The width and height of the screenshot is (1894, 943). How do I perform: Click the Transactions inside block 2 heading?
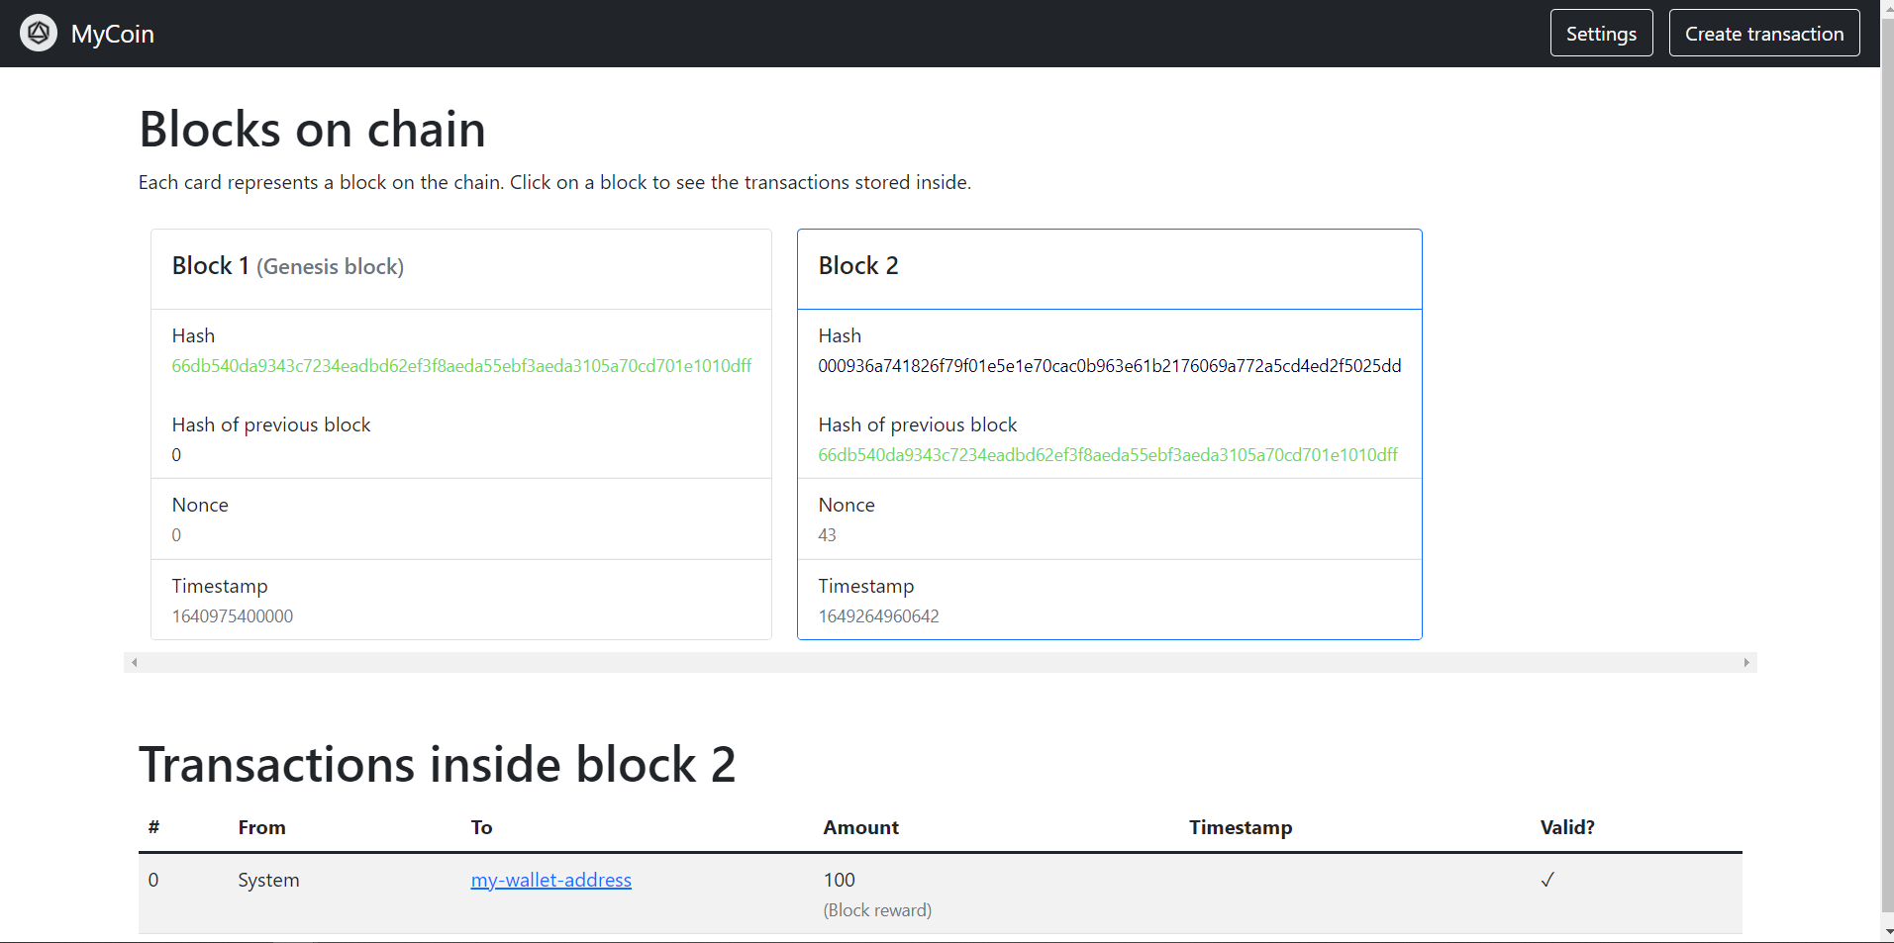pos(438,765)
